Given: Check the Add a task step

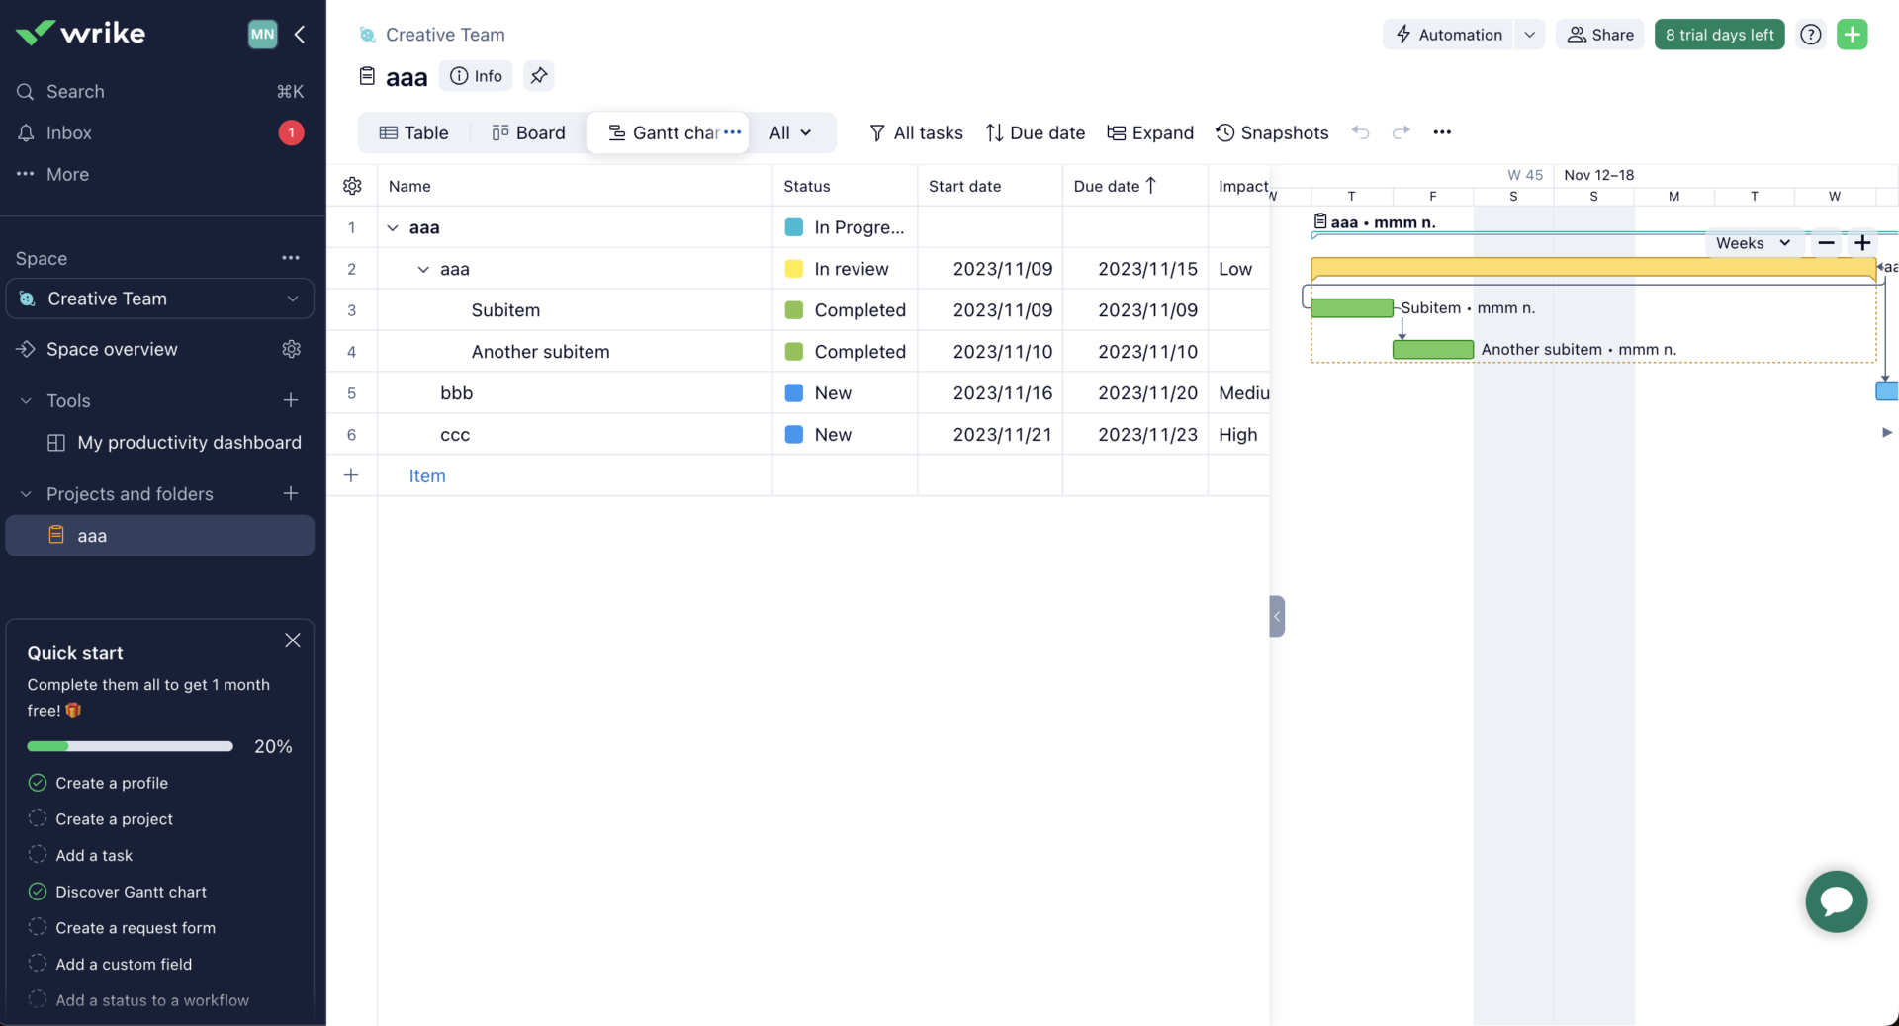Looking at the screenshot, I should (38, 855).
